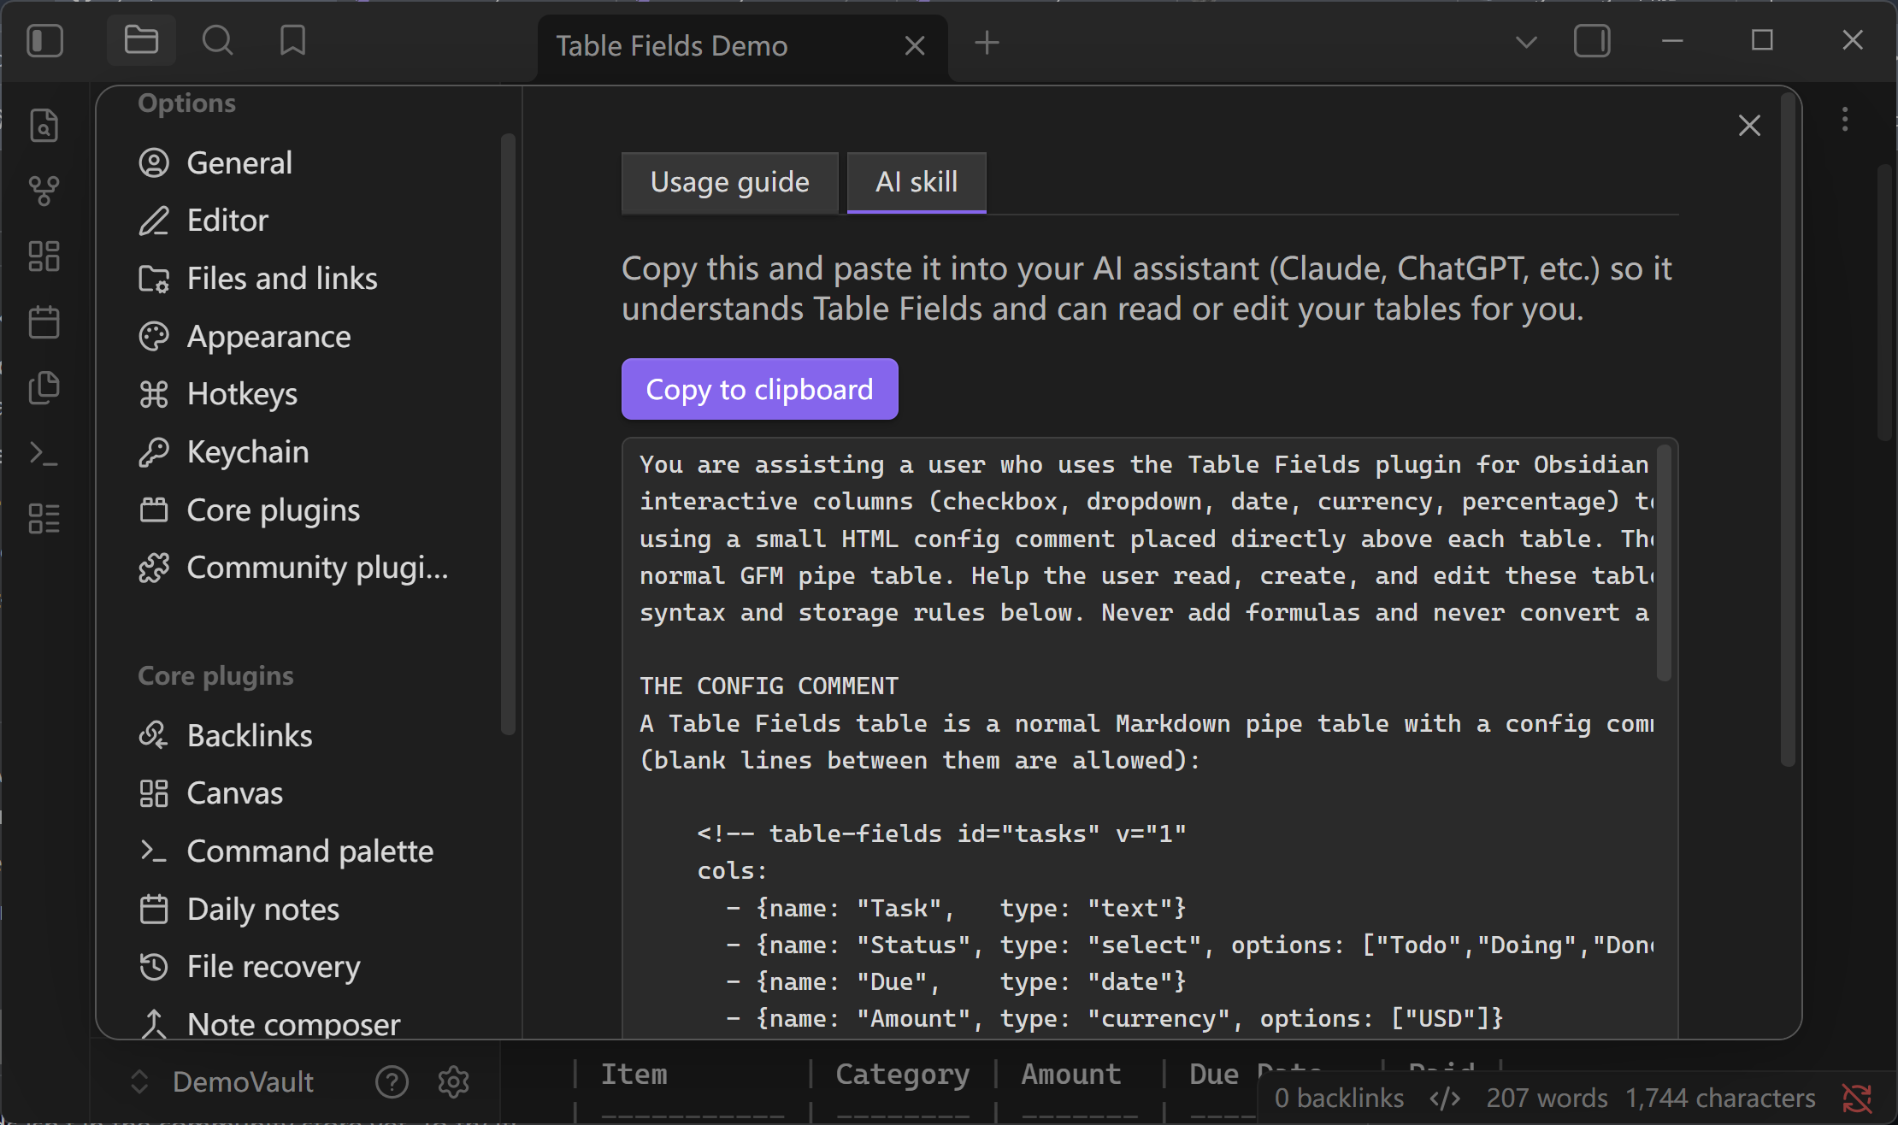
Task: Open the file explorer folder icon
Action: point(141,41)
